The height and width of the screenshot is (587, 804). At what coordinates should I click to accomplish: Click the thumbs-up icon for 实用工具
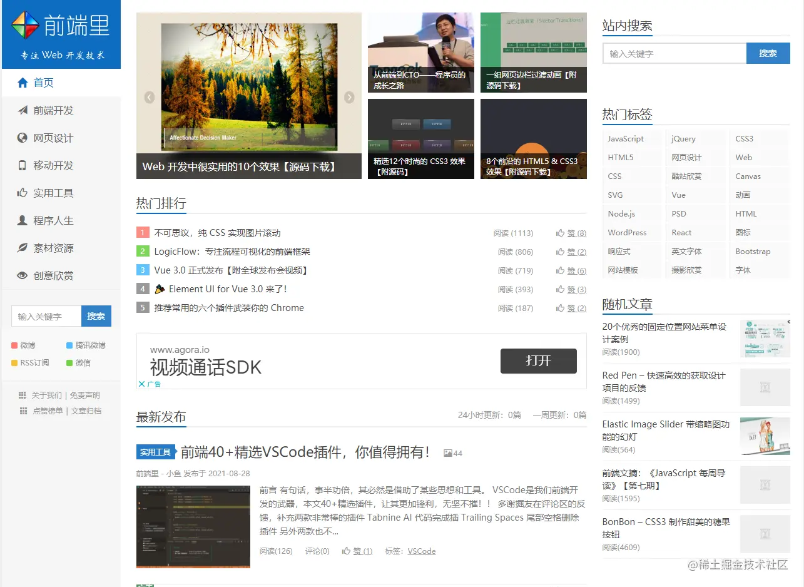23,193
